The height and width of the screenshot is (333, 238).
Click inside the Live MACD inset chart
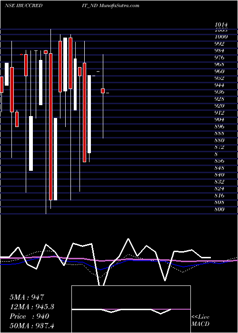(131, 309)
